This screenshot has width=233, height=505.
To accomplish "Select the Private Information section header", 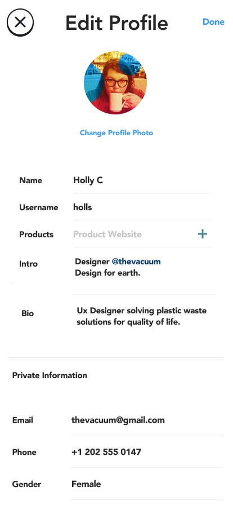I will coord(50,375).
